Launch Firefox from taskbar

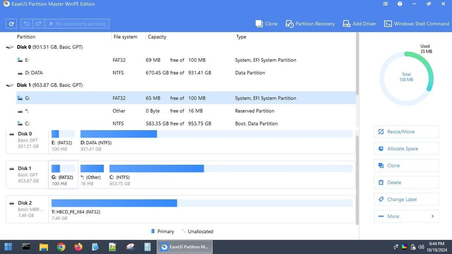(78, 247)
